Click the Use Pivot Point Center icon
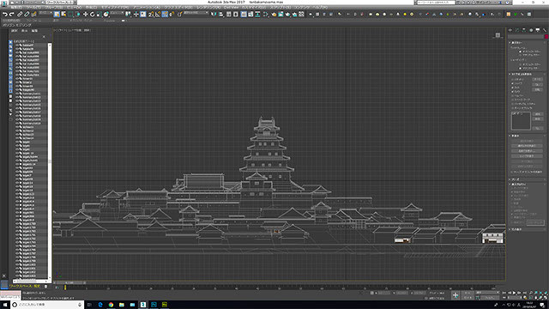The image size is (549, 309). click(128, 15)
